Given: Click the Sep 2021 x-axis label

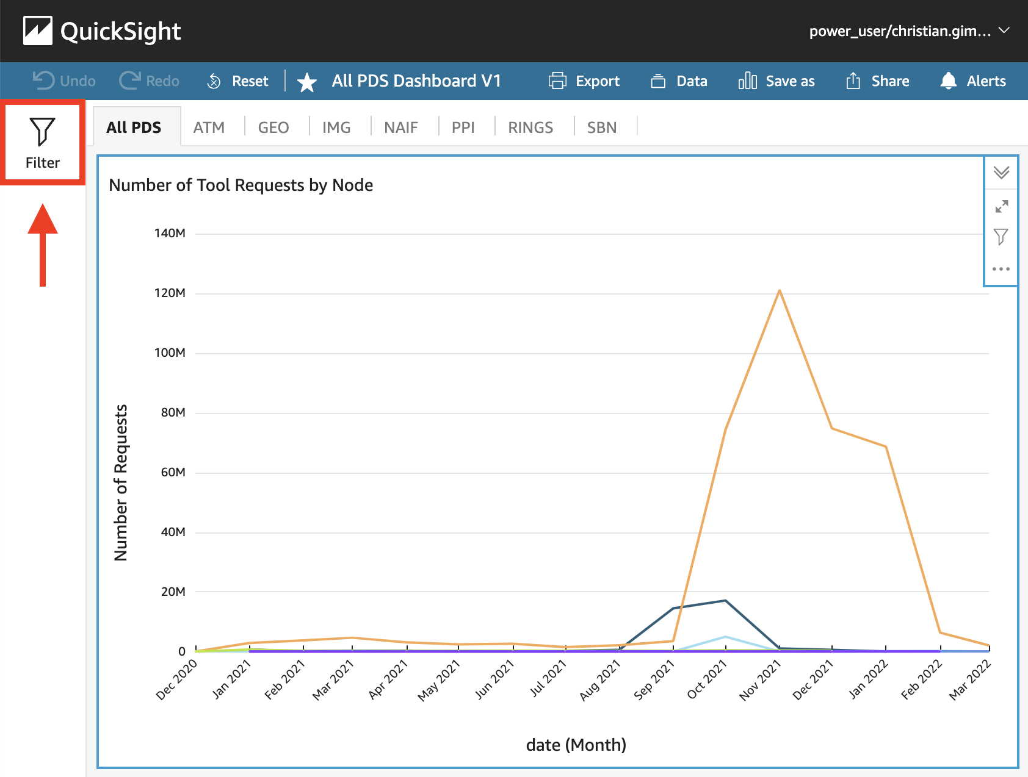Looking at the screenshot, I should click(654, 679).
